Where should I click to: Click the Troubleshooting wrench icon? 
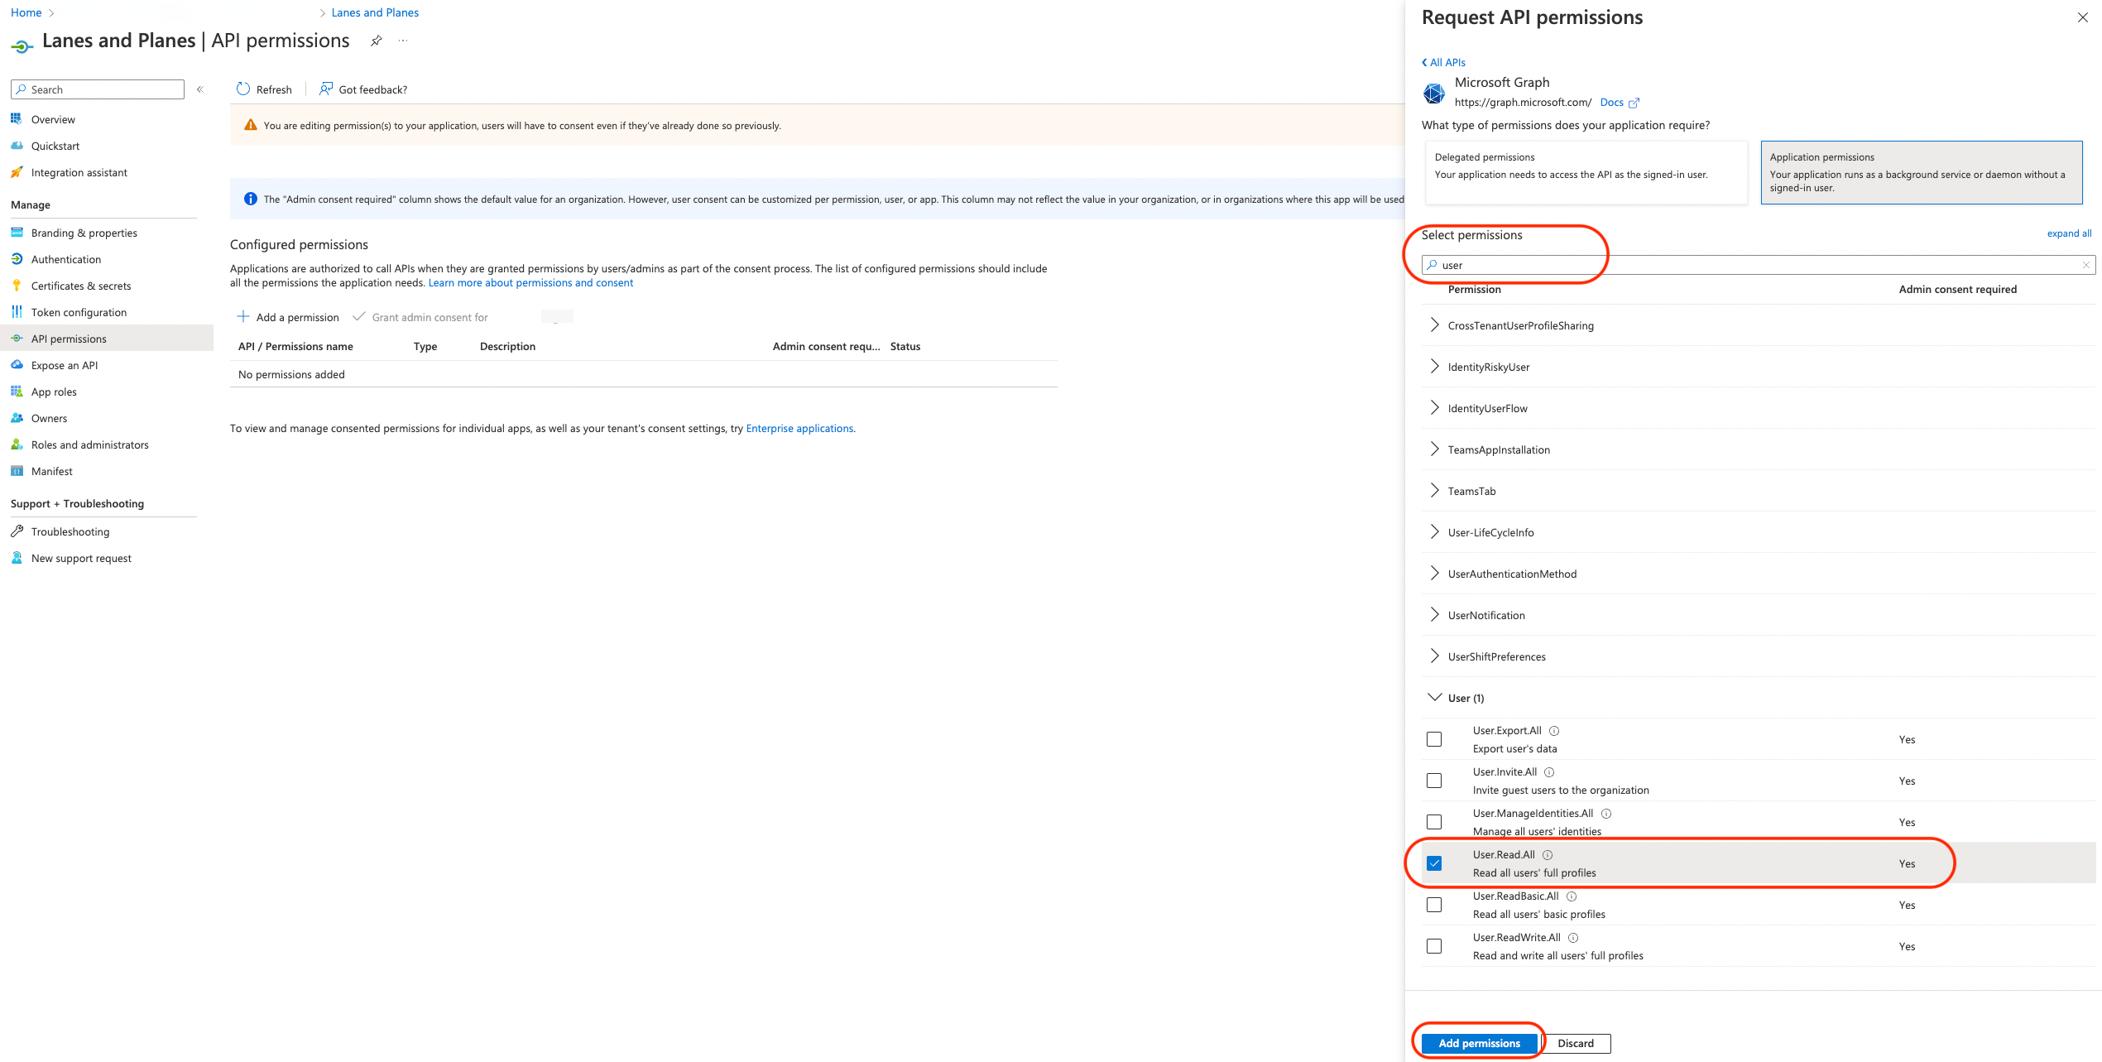[x=17, y=531]
